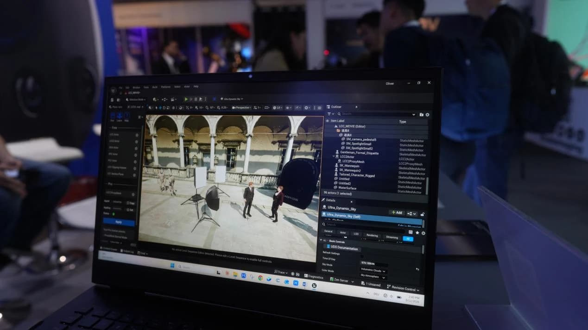Open Google Chrome from the taskbar
Viewport: 588px width, 330px height.
[260, 278]
